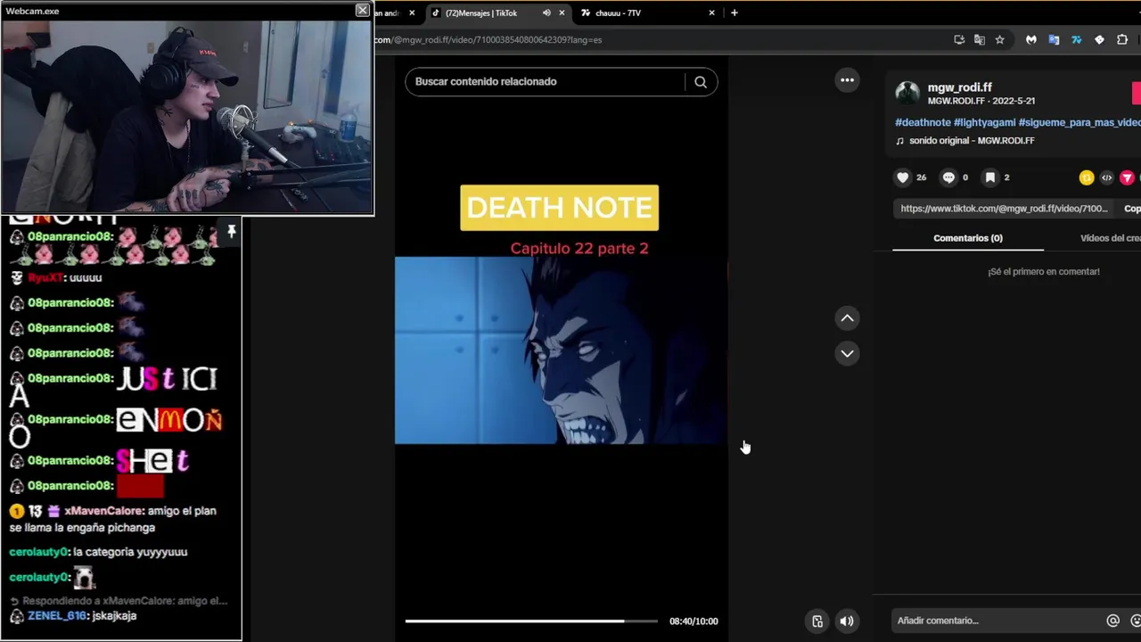Click the pink send-to-friends icon
This screenshot has height=642, width=1141.
[1127, 177]
